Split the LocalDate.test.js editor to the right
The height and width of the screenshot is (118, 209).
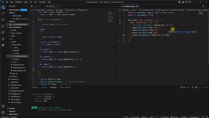point(203,6)
